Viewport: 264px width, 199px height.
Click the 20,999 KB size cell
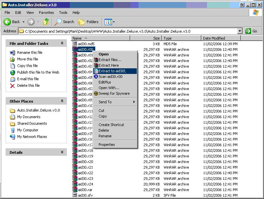(152, 184)
